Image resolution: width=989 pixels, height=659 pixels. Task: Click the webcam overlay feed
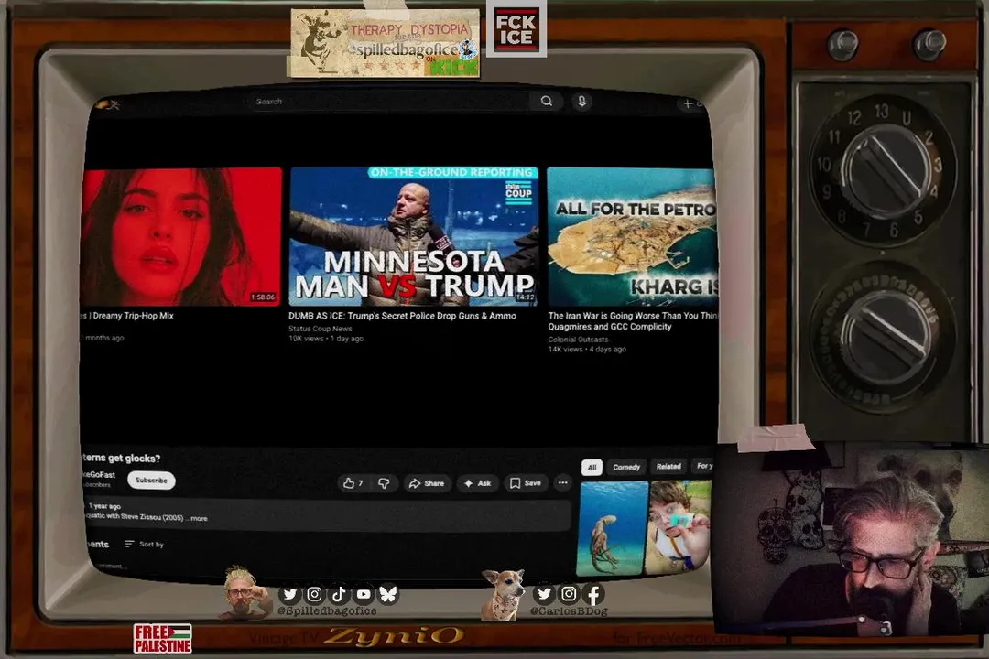point(851,539)
